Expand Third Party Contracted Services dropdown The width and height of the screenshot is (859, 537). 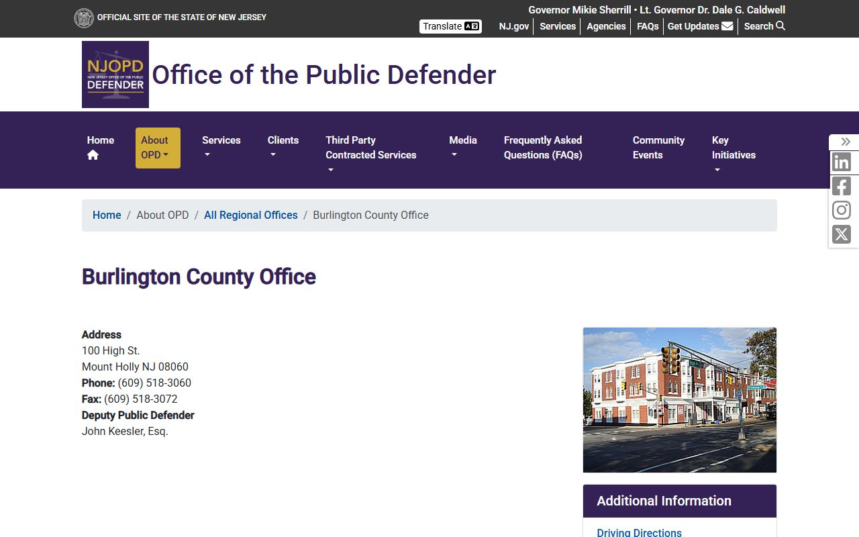371,155
